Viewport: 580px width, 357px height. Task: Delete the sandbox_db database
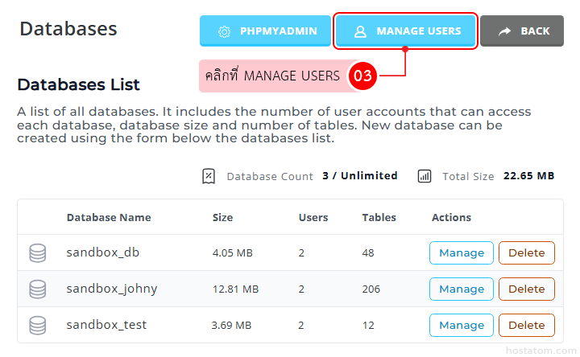pos(527,253)
